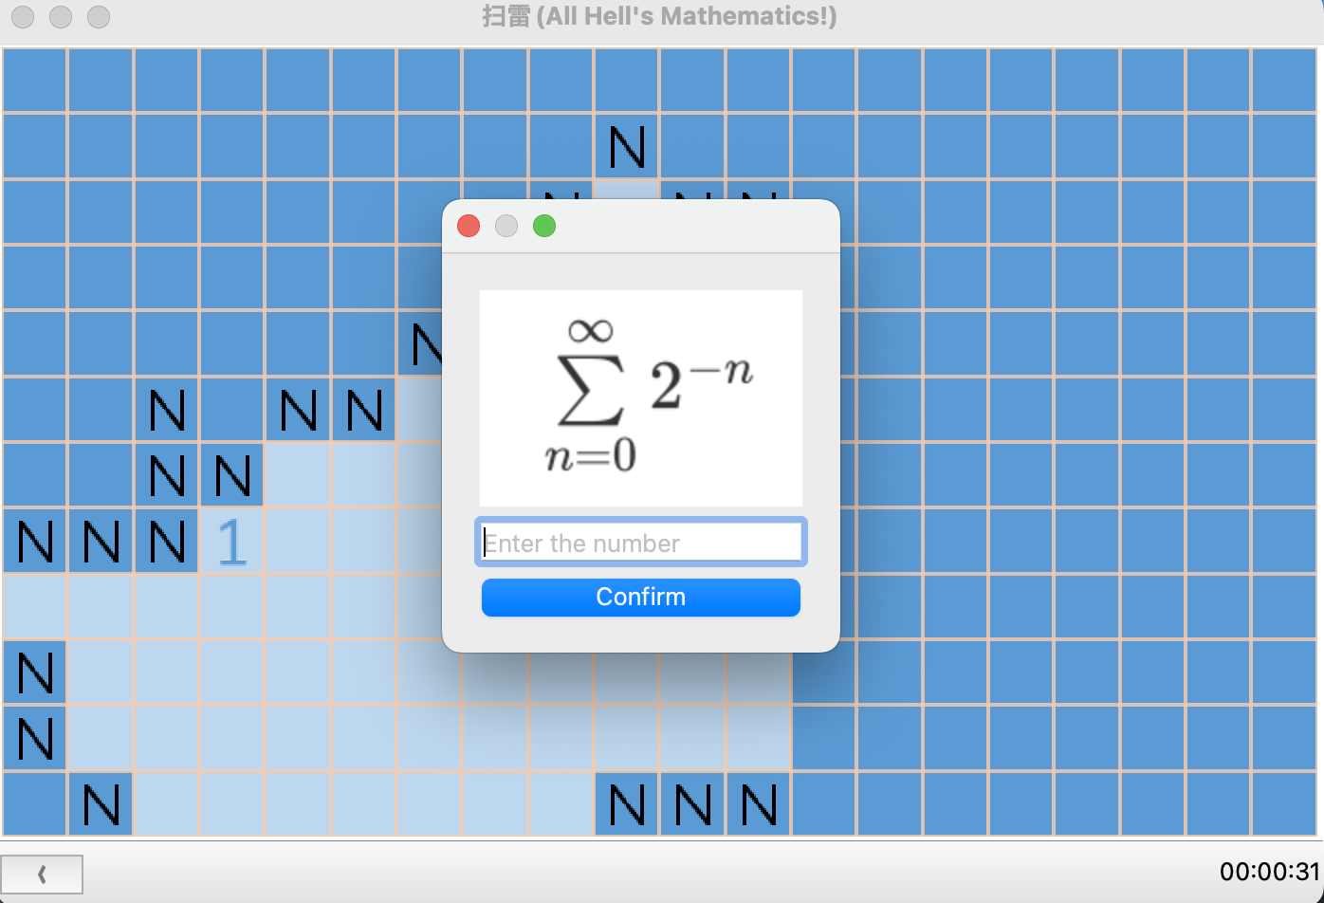Click the summation formula image in the dialog

[x=641, y=397]
